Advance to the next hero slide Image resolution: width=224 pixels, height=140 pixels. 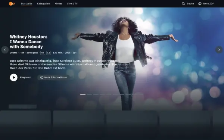click(219, 50)
